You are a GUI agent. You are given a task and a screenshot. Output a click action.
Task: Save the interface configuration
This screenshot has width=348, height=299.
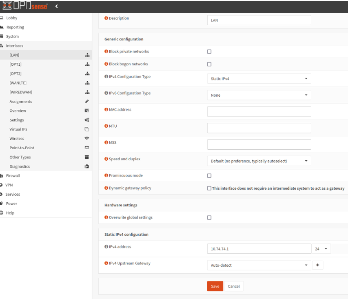[215, 286]
